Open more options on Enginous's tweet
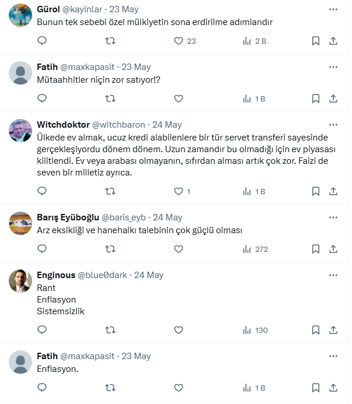Screen dimensions: 352x404 pos(333,275)
